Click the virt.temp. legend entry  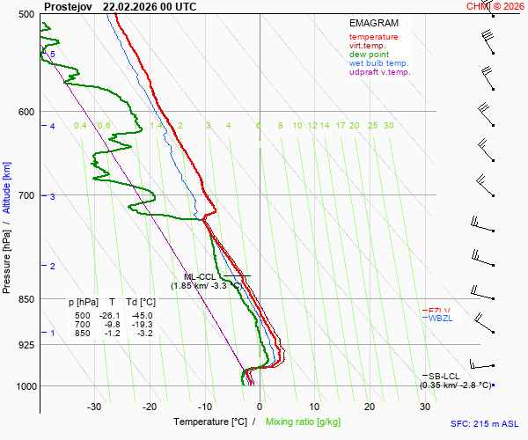coord(369,46)
